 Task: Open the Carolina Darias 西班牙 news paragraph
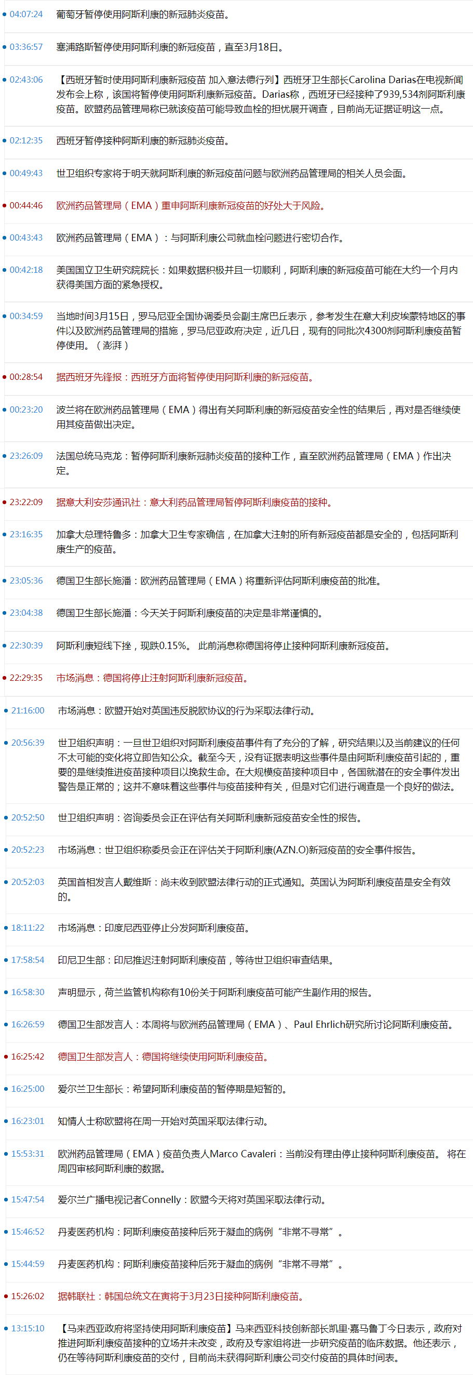(x=261, y=95)
